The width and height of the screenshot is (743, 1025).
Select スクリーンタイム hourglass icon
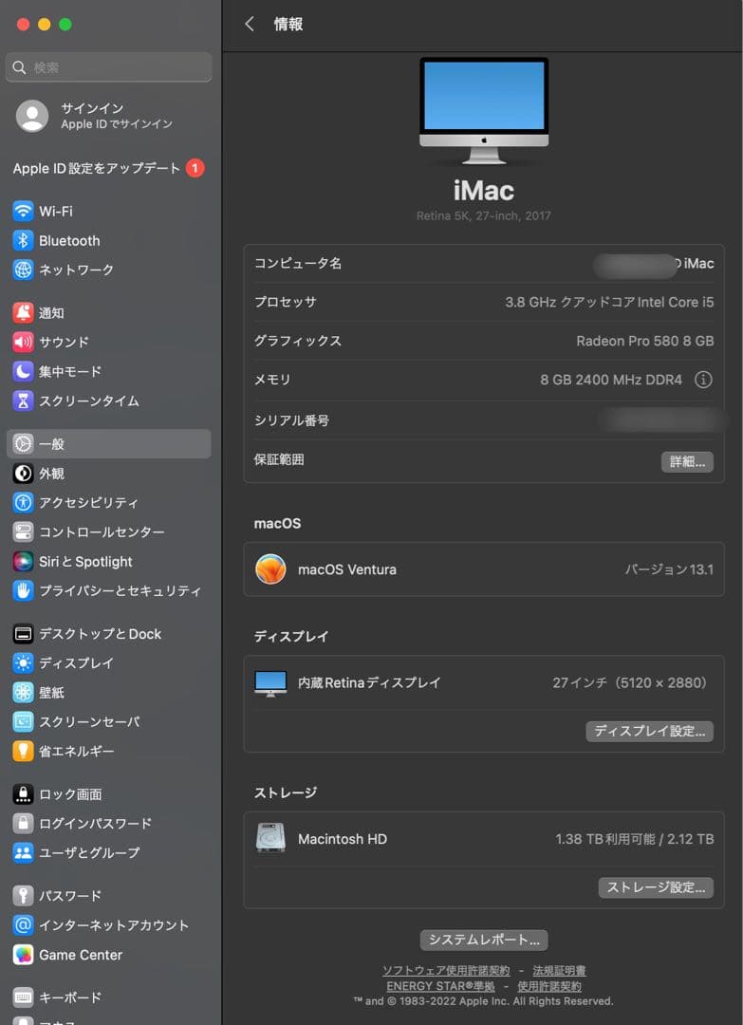pyautogui.click(x=23, y=401)
